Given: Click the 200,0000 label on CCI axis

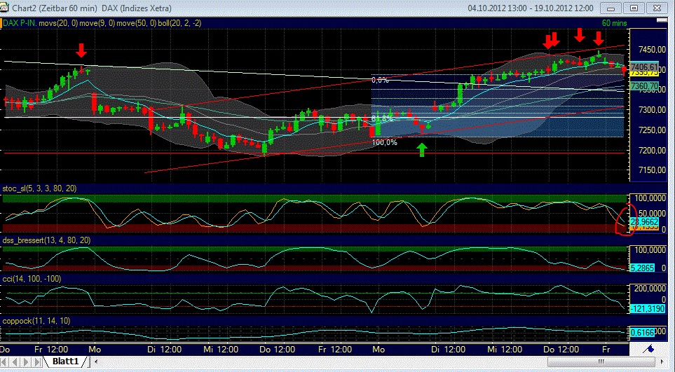Looking at the screenshot, I should pyautogui.click(x=650, y=289).
